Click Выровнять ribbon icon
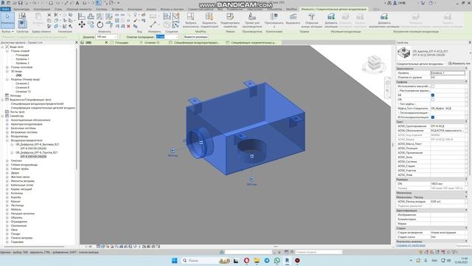Screen dimensions: 472x266 point(293,18)
